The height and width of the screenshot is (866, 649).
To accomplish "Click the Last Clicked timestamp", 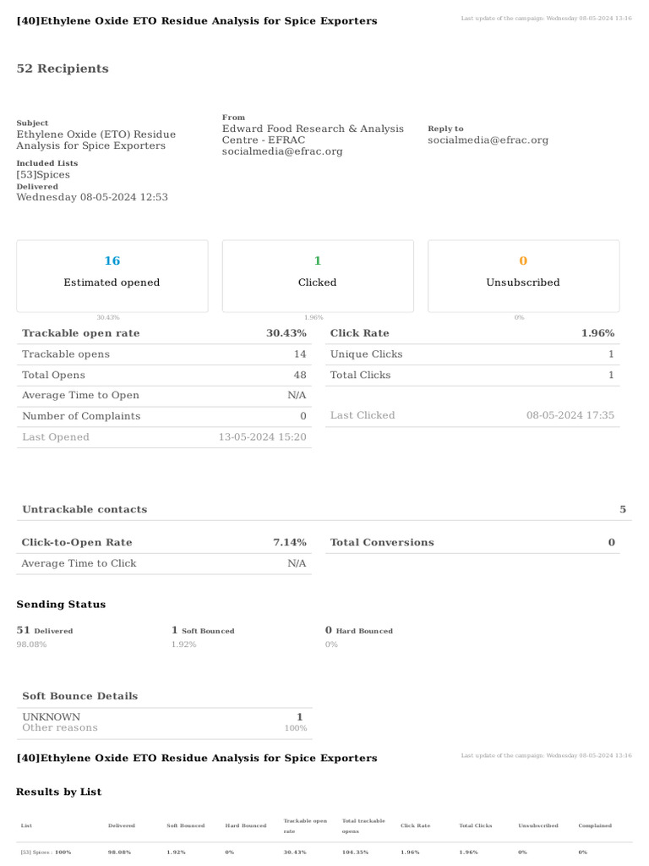I will pyautogui.click(x=570, y=415).
